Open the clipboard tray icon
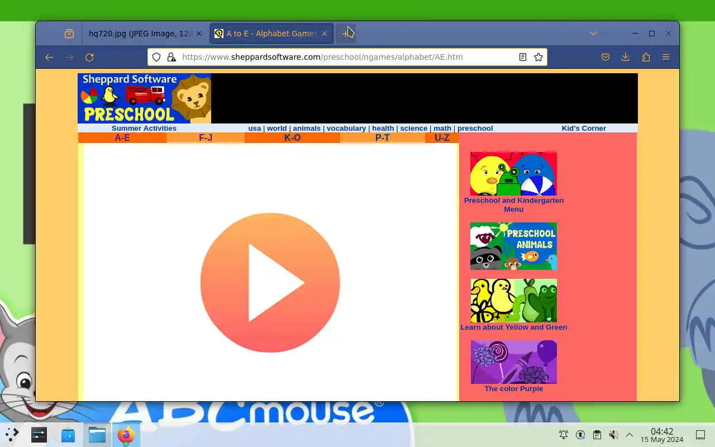 pyautogui.click(x=597, y=435)
